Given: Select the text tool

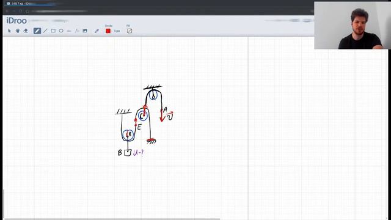Looking at the screenshot, I should tap(69, 31).
